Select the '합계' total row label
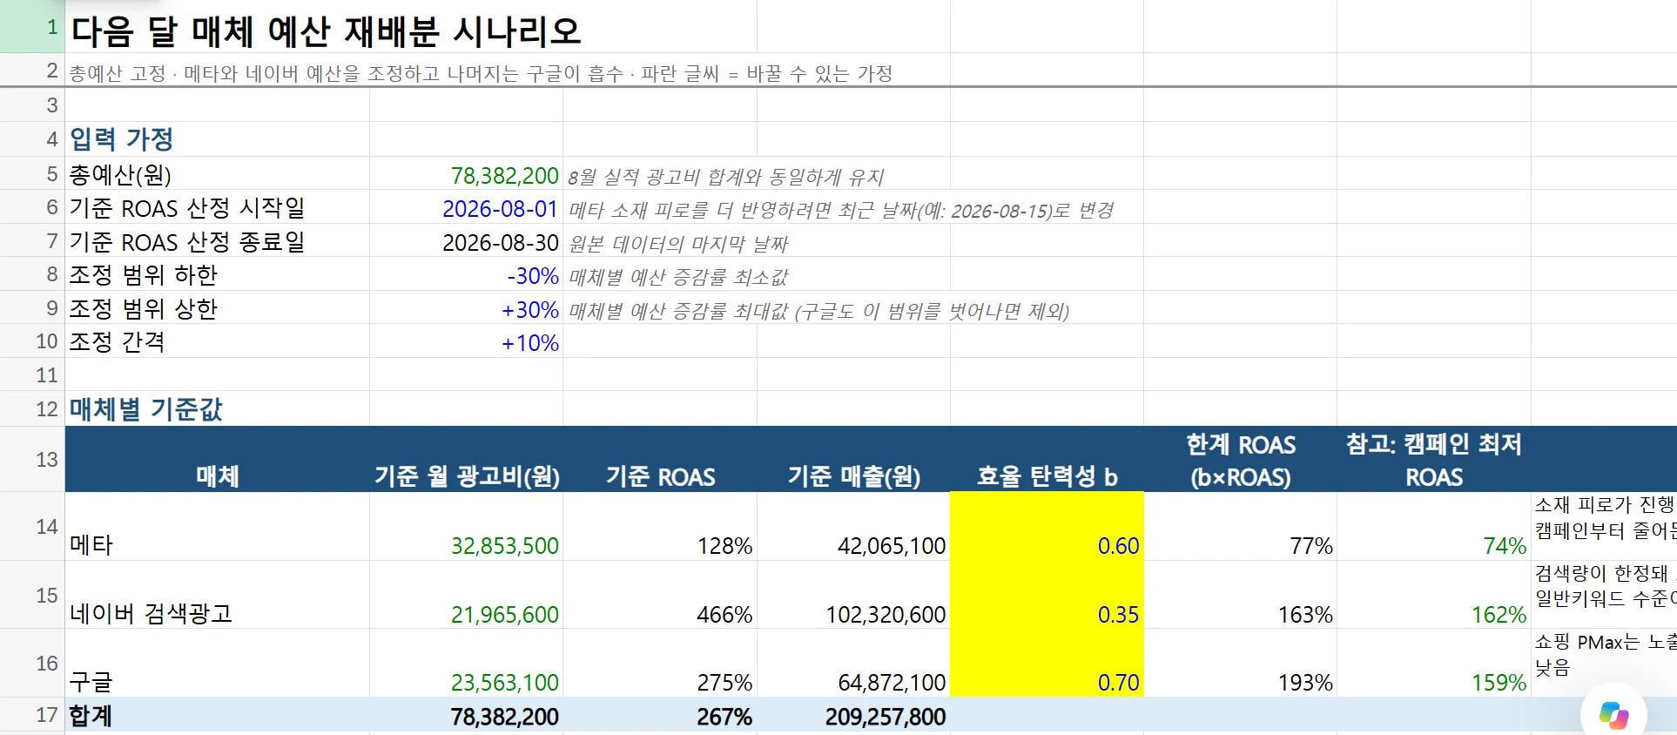The height and width of the screenshot is (735, 1677). pyautogui.click(x=91, y=716)
